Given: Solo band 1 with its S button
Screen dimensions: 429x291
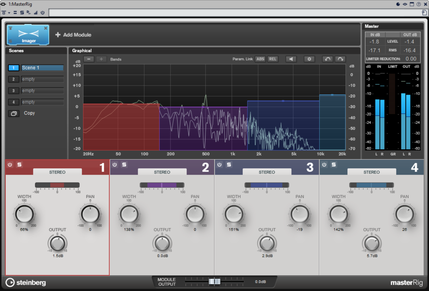Looking at the screenshot, I should (x=19, y=164).
